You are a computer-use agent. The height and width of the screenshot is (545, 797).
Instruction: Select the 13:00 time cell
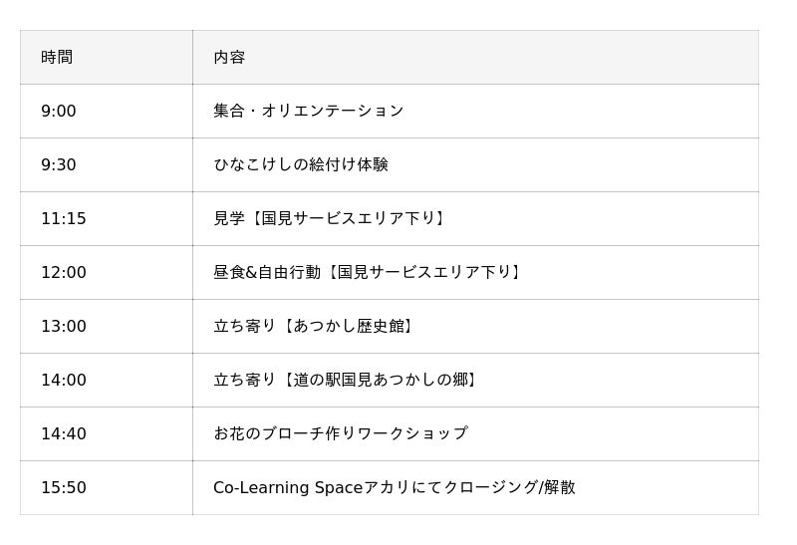[64, 327]
